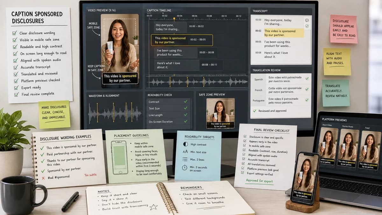The height and width of the screenshot is (215, 382).
Task: Open the Safe Zone Preview thumbnail
Action: [220, 113]
